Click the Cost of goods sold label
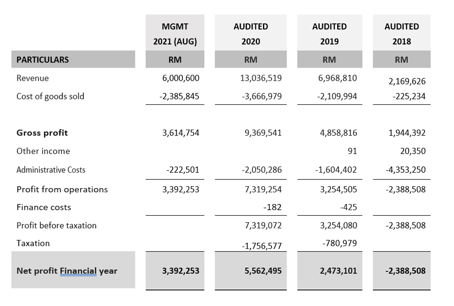The height and width of the screenshot is (306, 454). (x=50, y=96)
